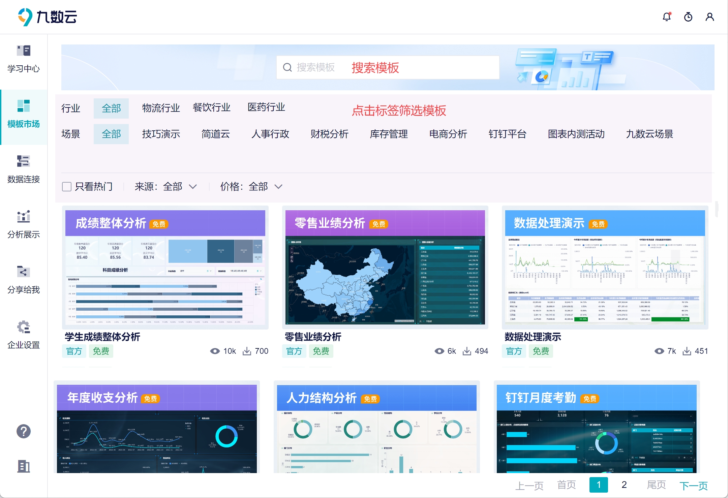Filter by 物流行业 industry tag

pyautogui.click(x=161, y=108)
